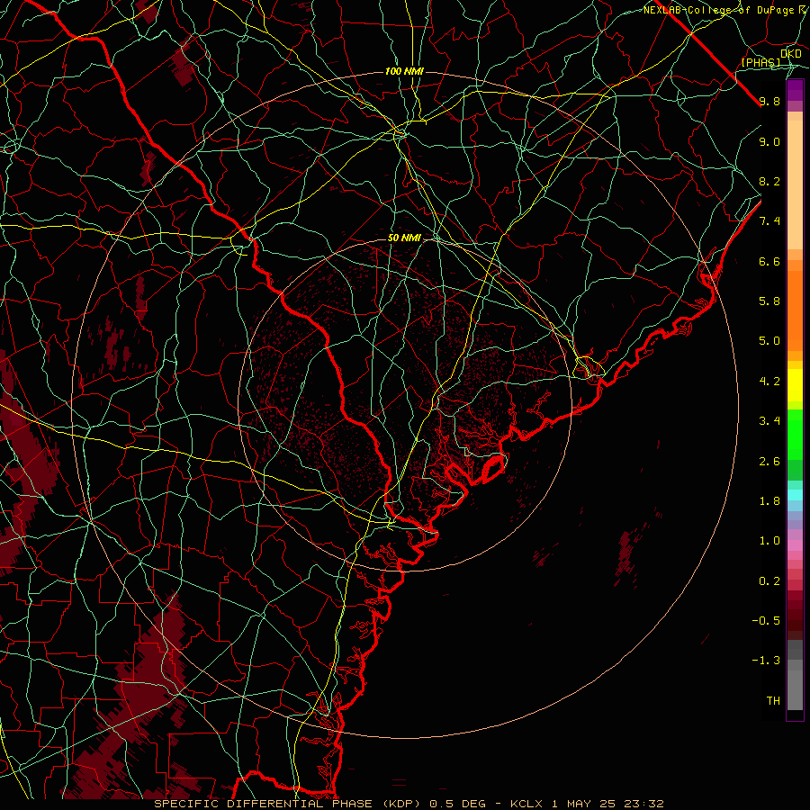Click the 8.2 value on the legend
Screen dimensions: 810x810
pos(769,181)
